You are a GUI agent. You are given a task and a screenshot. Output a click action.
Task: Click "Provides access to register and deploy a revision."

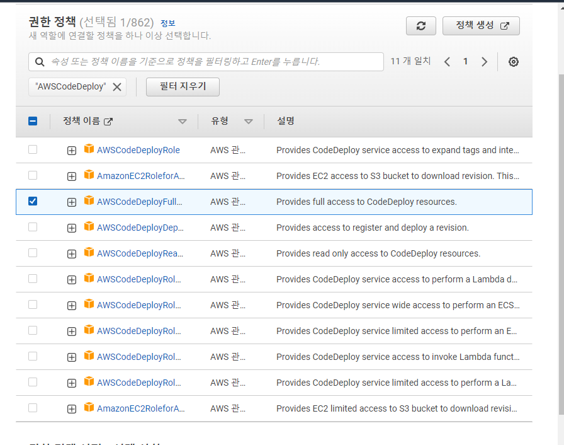[373, 228]
